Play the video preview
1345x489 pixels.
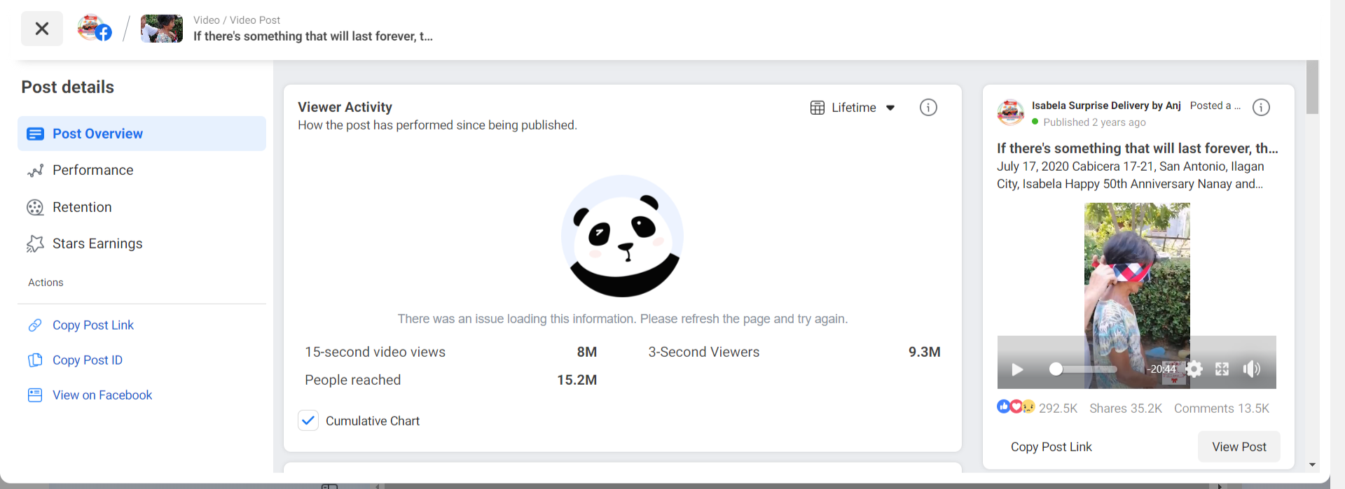point(1018,369)
